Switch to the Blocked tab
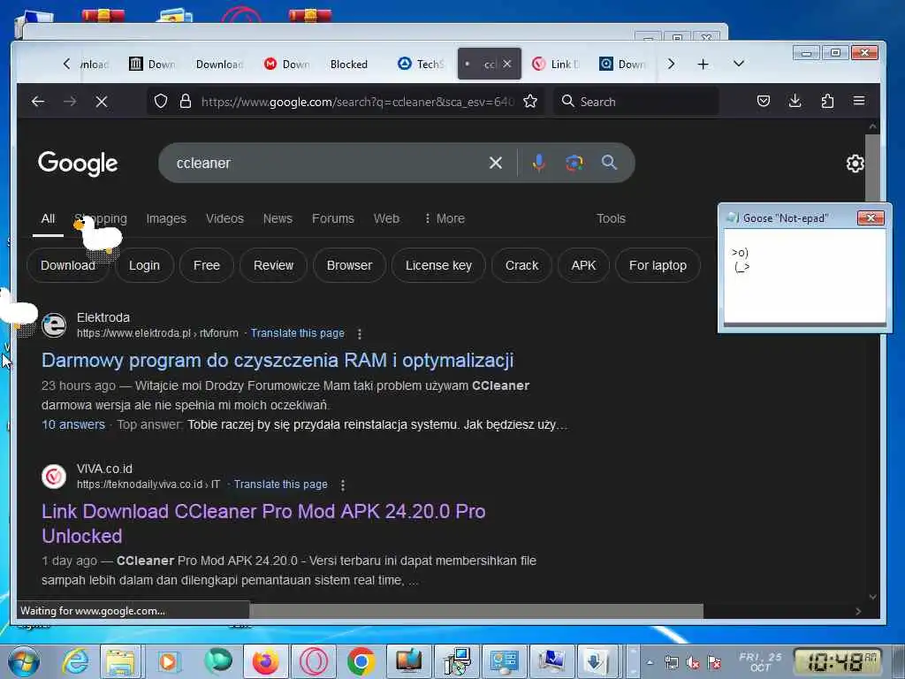 (x=348, y=64)
